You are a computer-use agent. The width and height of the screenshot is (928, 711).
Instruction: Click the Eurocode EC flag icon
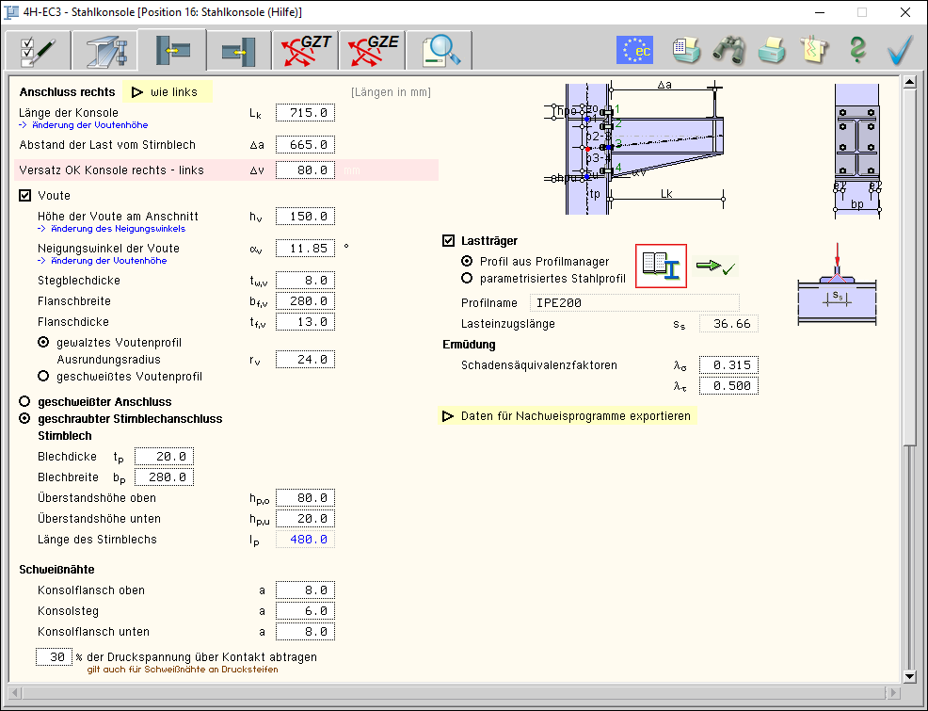click(x=635, y=50)
